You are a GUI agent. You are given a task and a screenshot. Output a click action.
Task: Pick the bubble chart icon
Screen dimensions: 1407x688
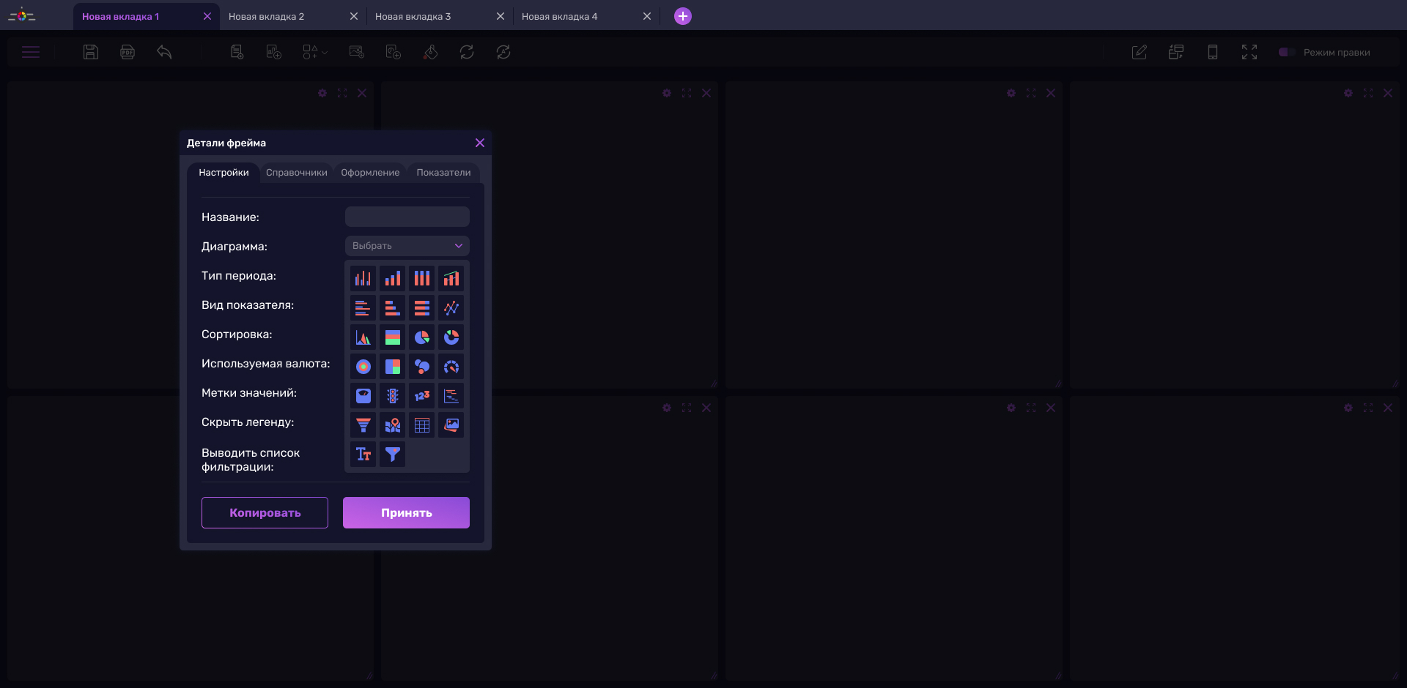click(422, 367)
